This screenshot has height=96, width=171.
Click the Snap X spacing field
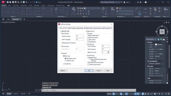coord(80,36)
